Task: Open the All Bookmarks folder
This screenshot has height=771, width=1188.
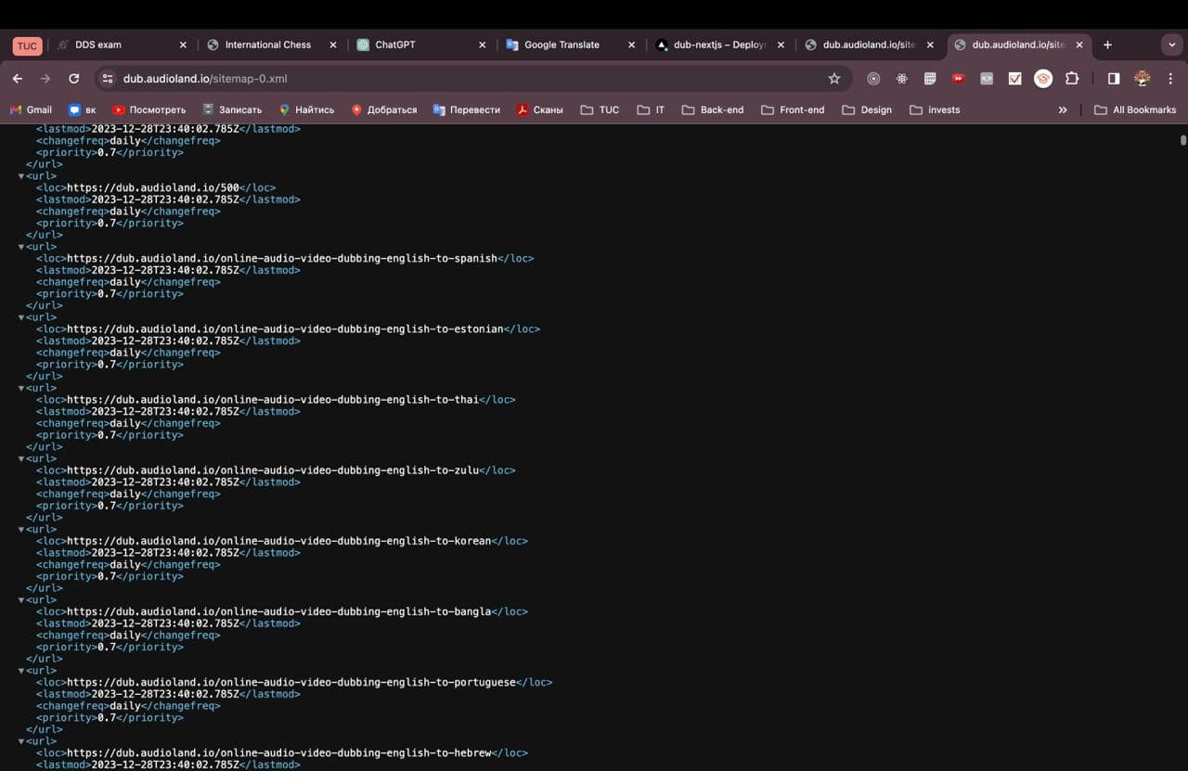Action: [1135, 109]
